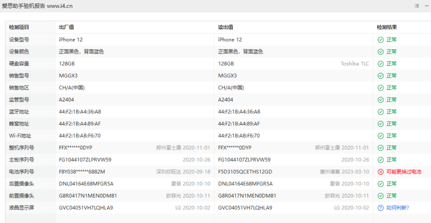Select the 电池序列号 row label
431x223 pixels.
(22, 171)
